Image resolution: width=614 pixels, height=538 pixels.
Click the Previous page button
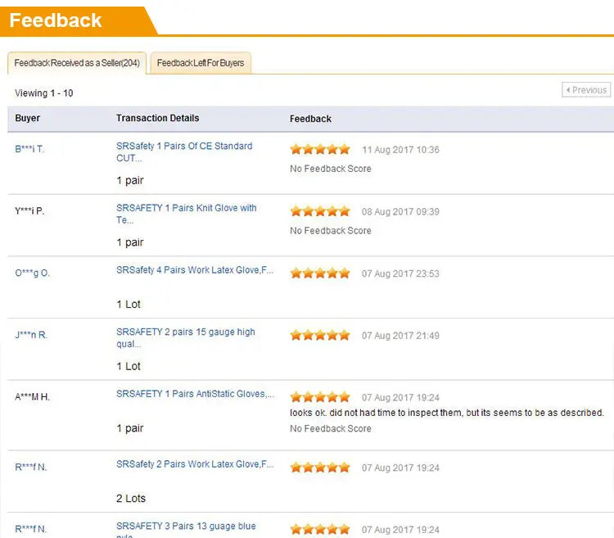(x=586, y=90)
